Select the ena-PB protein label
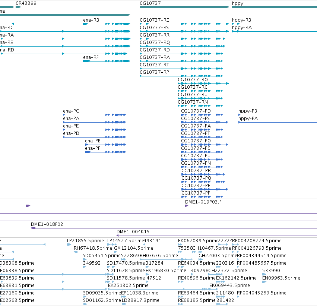The width and height of the screenshot is (317, 306). point(93,141)
